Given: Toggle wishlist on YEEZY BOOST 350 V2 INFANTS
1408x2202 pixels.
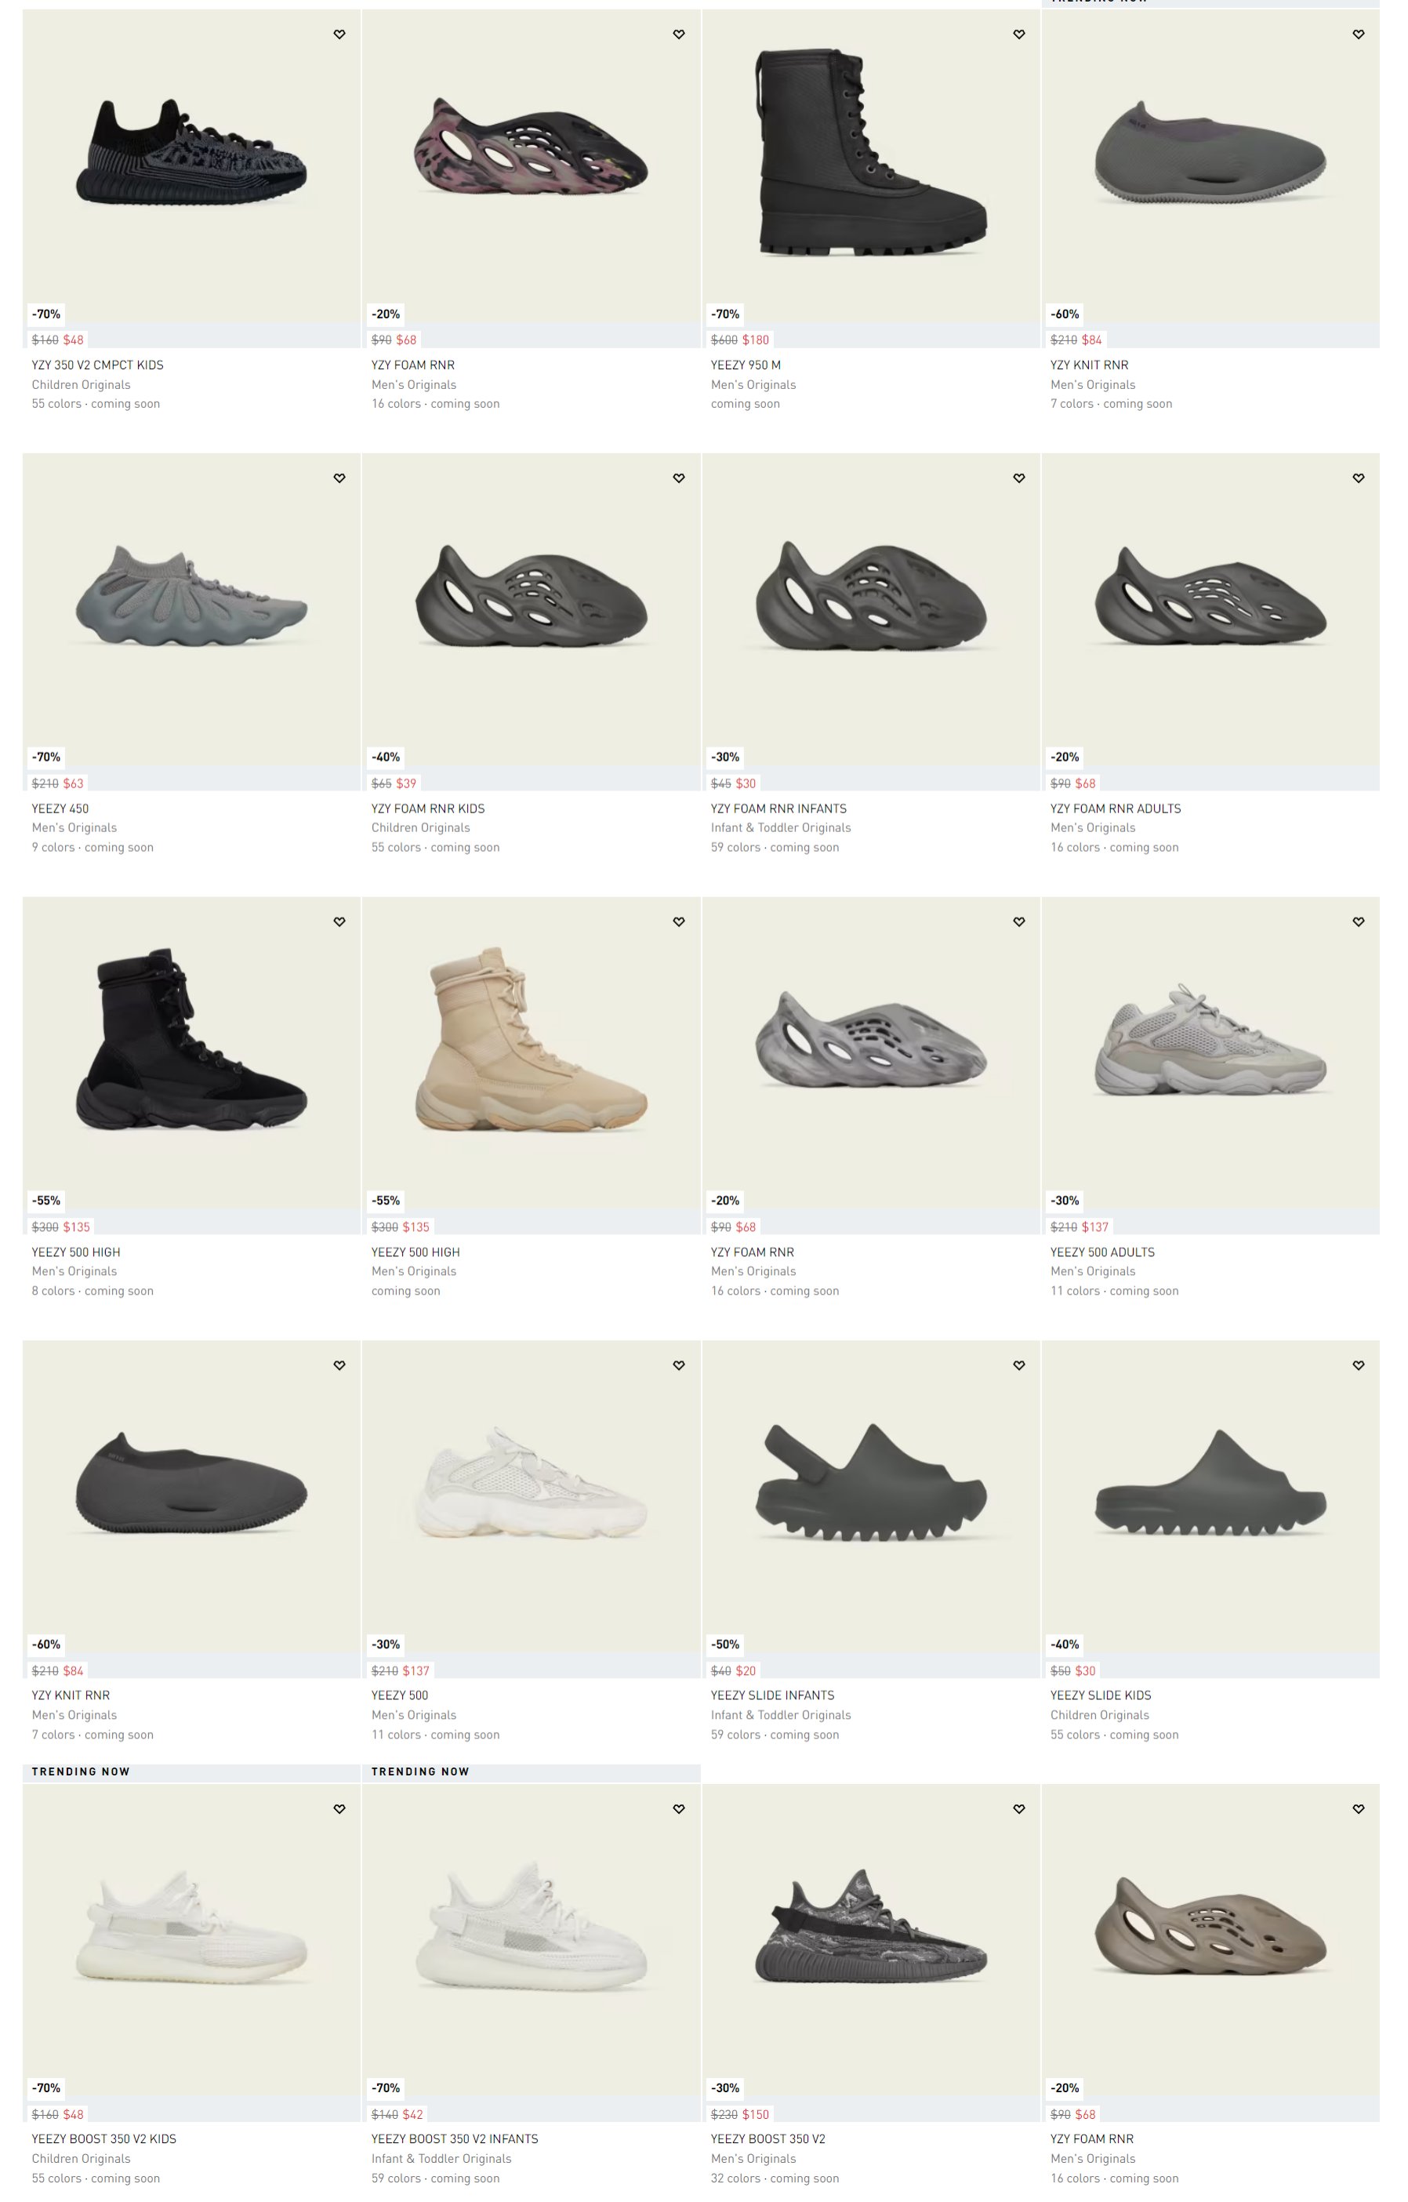Looking at the screenshot, I should point(678,1809).
